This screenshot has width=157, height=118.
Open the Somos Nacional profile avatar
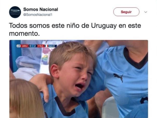(x=15, y=12)
